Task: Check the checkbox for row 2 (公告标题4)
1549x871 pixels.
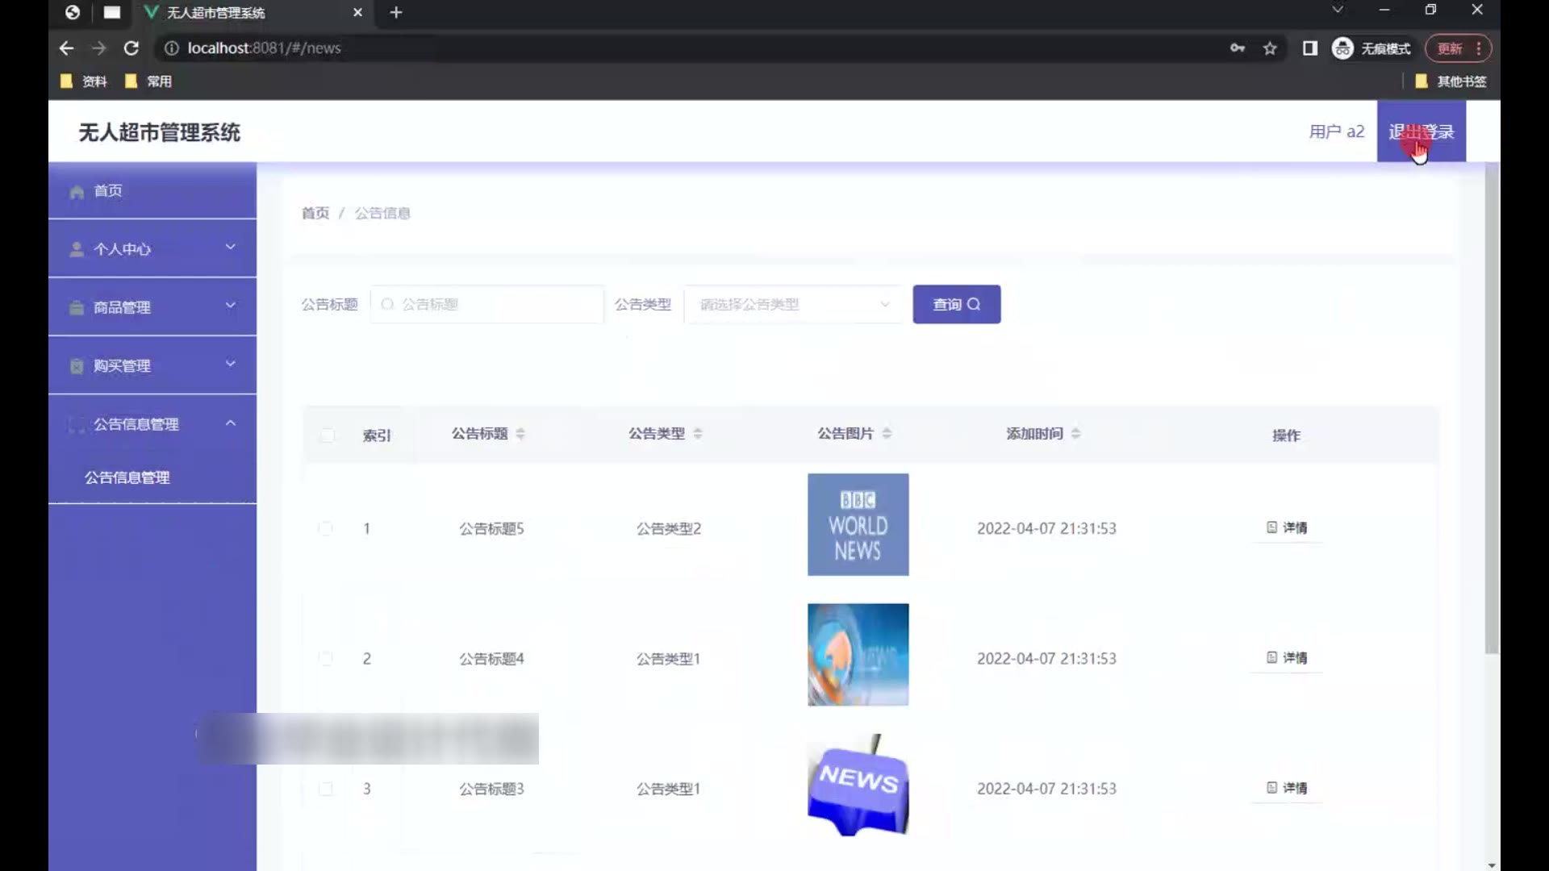Action: (326, 659)
